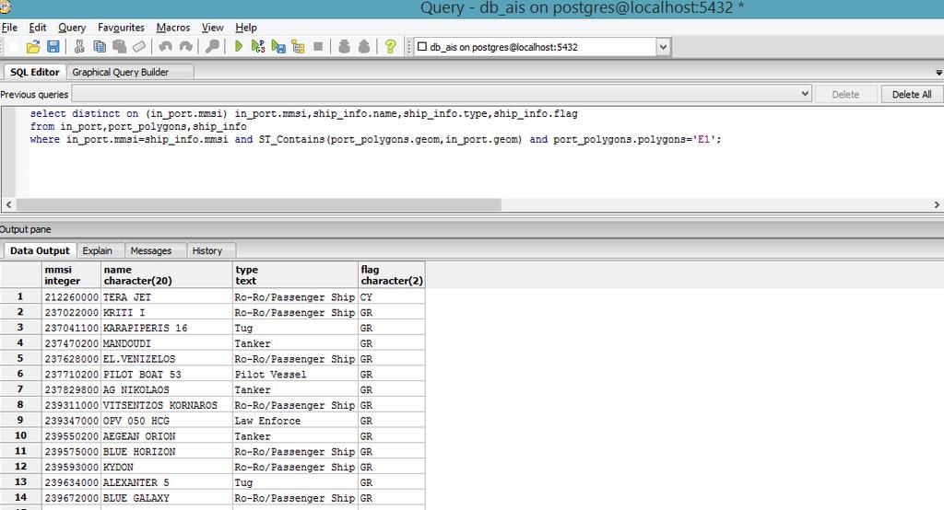Click the Cancel query stop icon

tap(318, 46)
